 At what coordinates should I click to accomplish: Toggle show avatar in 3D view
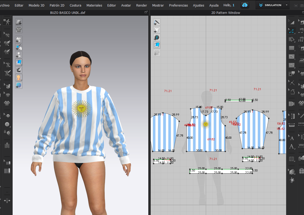(x=19, y=55)
